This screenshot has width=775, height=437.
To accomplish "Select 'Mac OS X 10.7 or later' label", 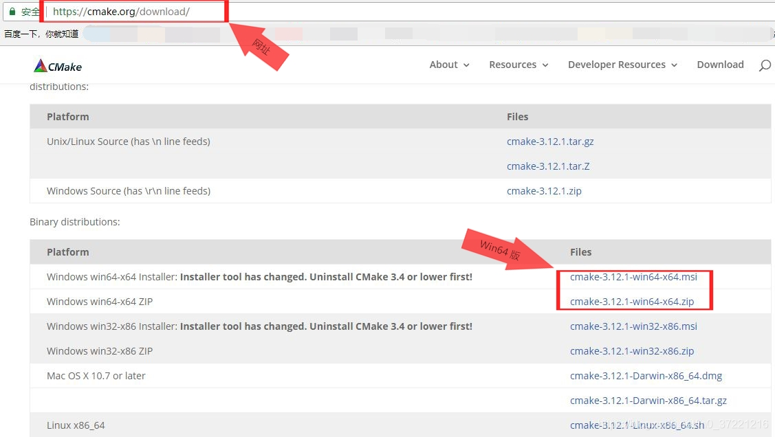I will [96, 376].
